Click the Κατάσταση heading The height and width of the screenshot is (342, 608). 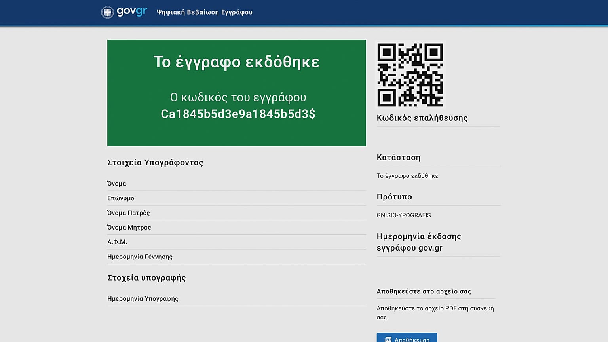[399, 158]
